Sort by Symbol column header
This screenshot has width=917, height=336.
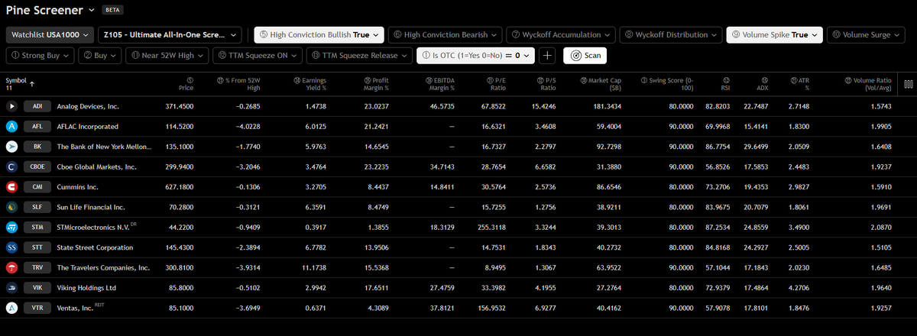(x=20, y=83)
